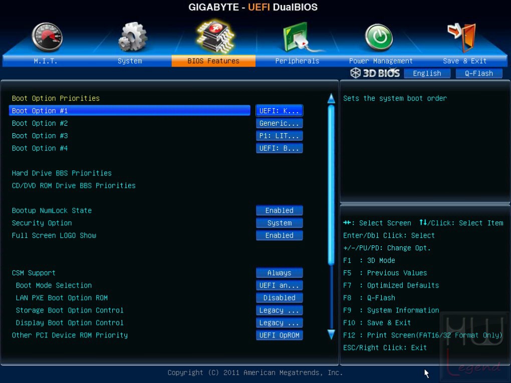
Task: Open Security Option System value
Action: point(279,223)
